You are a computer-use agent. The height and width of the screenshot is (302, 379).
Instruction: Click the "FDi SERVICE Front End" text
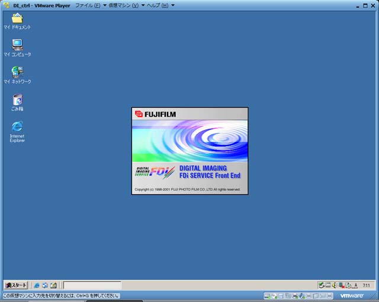tap(210, 176)
